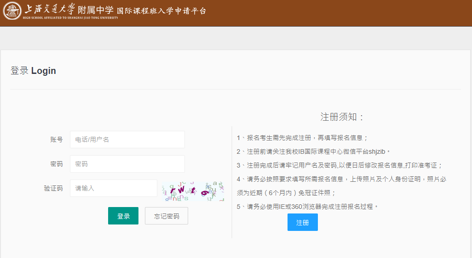Viewport: 472px width, 258px height.
Task: Click the blue 注册 register button
Action: click(x=302, y=223)
